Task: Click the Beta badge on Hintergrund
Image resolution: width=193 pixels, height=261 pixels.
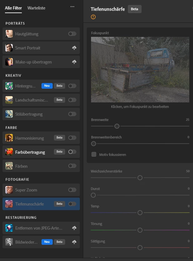Action: [59, 86]
